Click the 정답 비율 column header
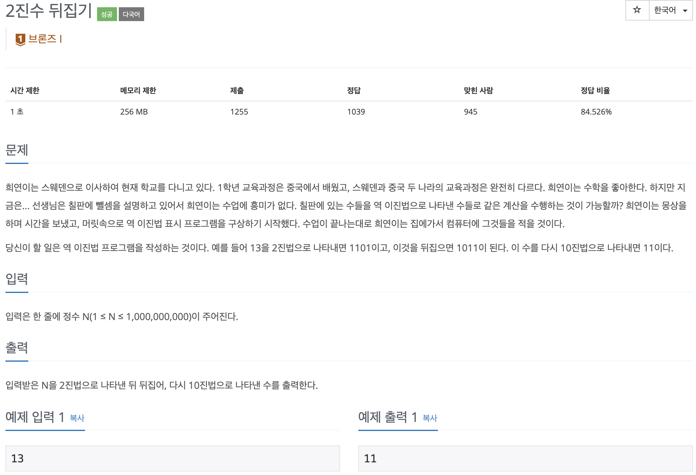This screenshot has width=696, height=475. [595, 90]
